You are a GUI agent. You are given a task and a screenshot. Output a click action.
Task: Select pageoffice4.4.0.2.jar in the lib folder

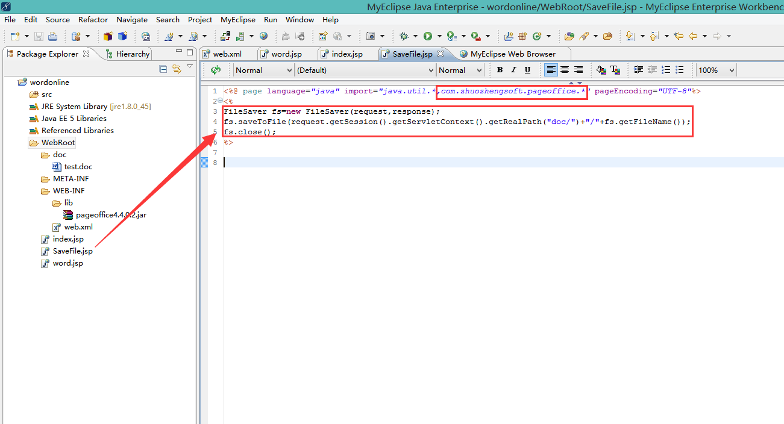[x=111, y=215]
